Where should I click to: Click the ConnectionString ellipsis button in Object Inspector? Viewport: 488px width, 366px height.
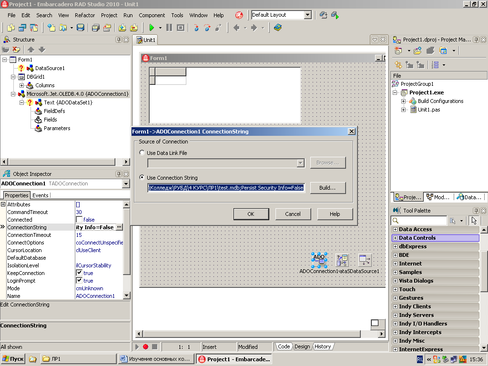click(x=119, y=227)
